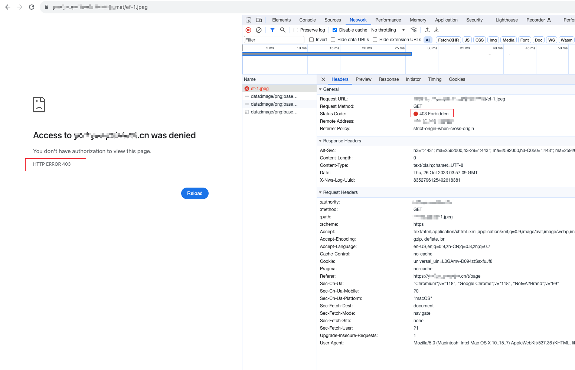Sort requests by the Name column

tap(280, 79)
